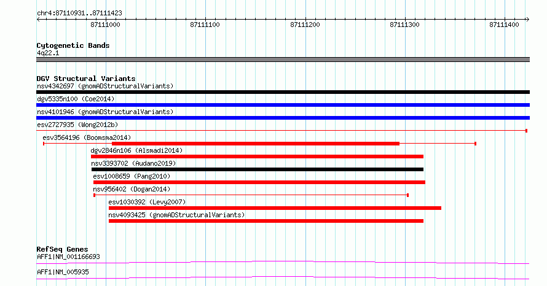The height and width of the screenshot is (286, 547).
Task: Open the nsv4342697 gnomAD variant label
Action: (x=105, y=86)
